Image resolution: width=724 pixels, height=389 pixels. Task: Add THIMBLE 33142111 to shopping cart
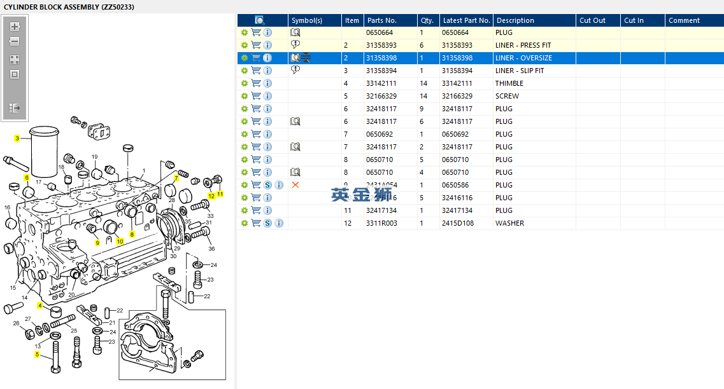pos(256,83)
